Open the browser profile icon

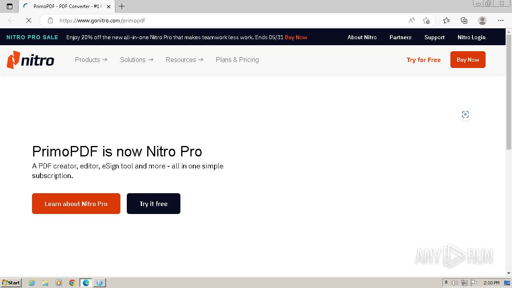(482, 20)
